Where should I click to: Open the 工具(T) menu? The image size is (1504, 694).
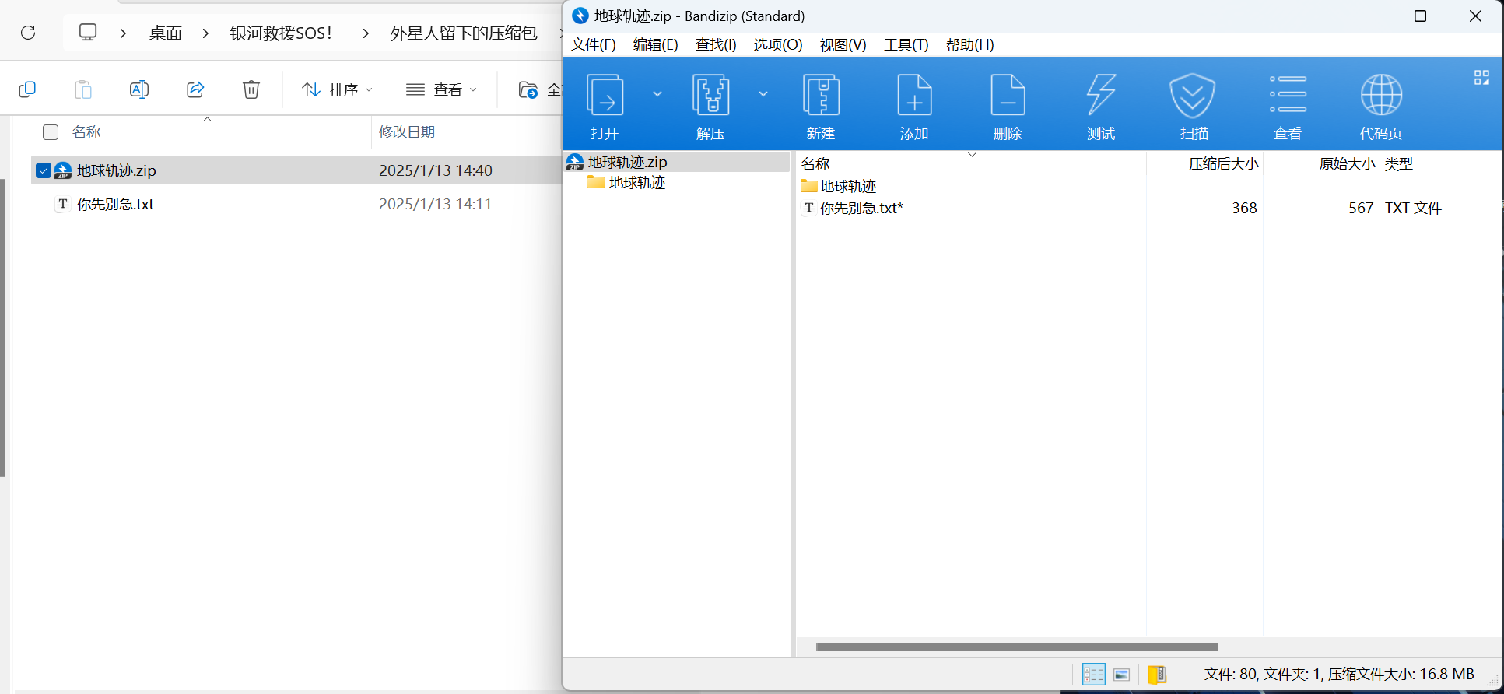pyautogui.click(x=906, y=44)
